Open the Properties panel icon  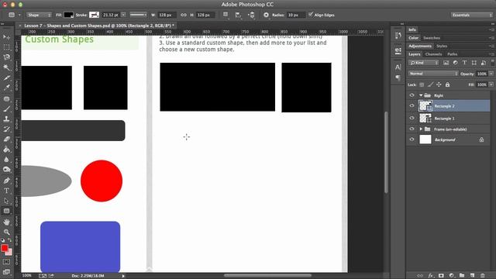(x=398, y=50)
